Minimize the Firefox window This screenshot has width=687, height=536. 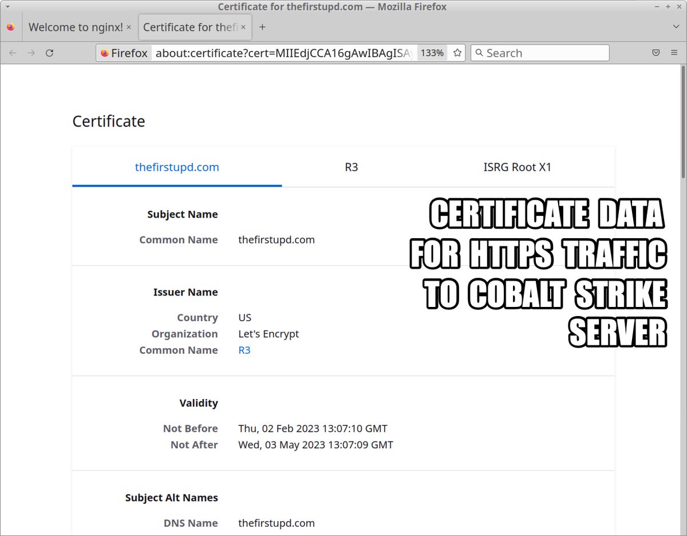(656, 6)
